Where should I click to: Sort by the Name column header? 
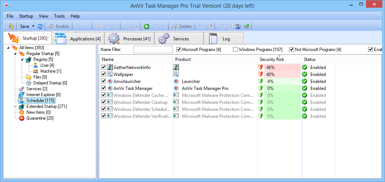(x=136, y=59)
